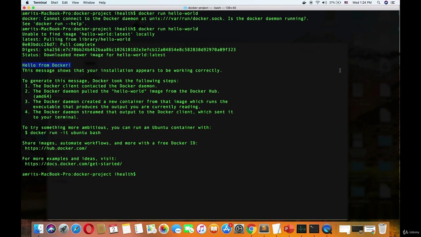Open the View menu
Image resolution: width=421 pixels, height=237 pixels.
(x=75, y=3)
